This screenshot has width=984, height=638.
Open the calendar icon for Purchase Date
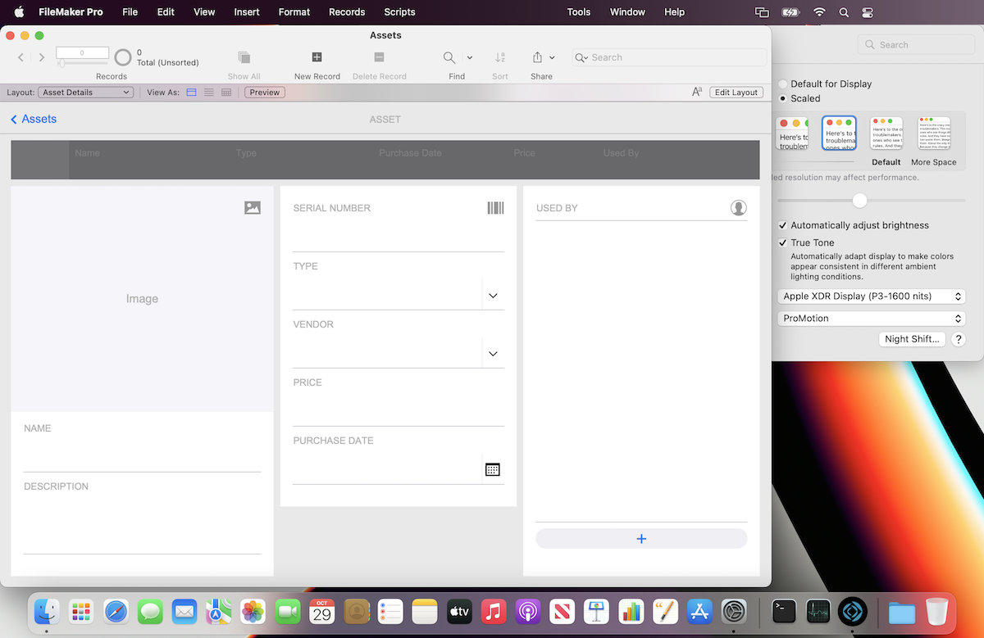492,469
